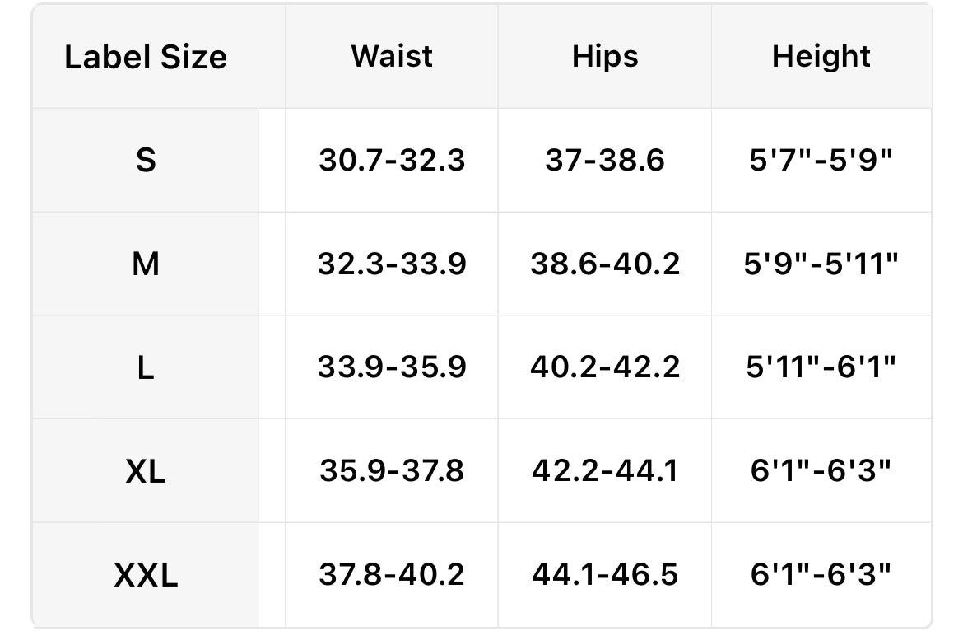Click hips range 42.2-44.1

[x=605, y=471]
